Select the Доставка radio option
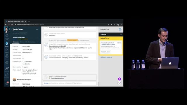 pyautogui.click(x=23, y=64)
